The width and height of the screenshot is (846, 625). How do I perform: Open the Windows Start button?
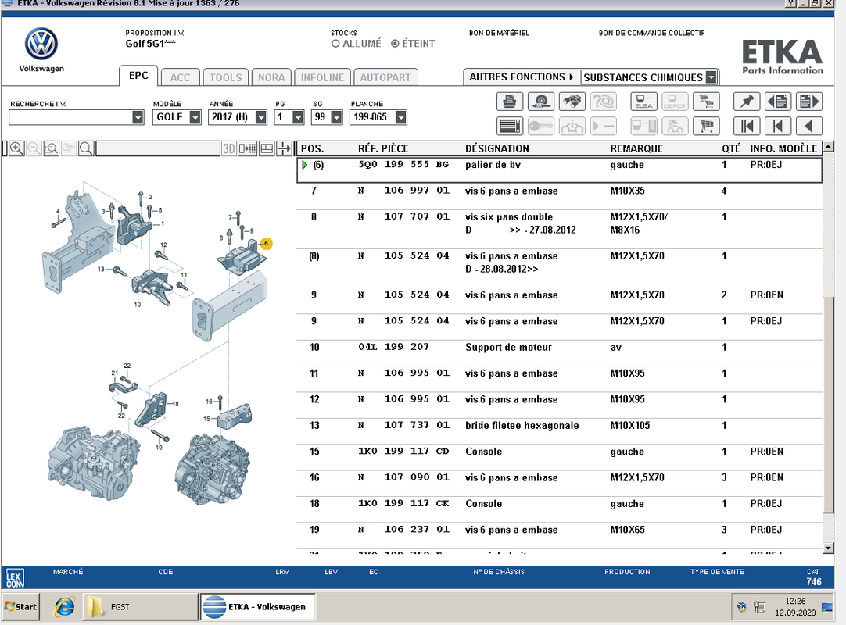point(20,607)
